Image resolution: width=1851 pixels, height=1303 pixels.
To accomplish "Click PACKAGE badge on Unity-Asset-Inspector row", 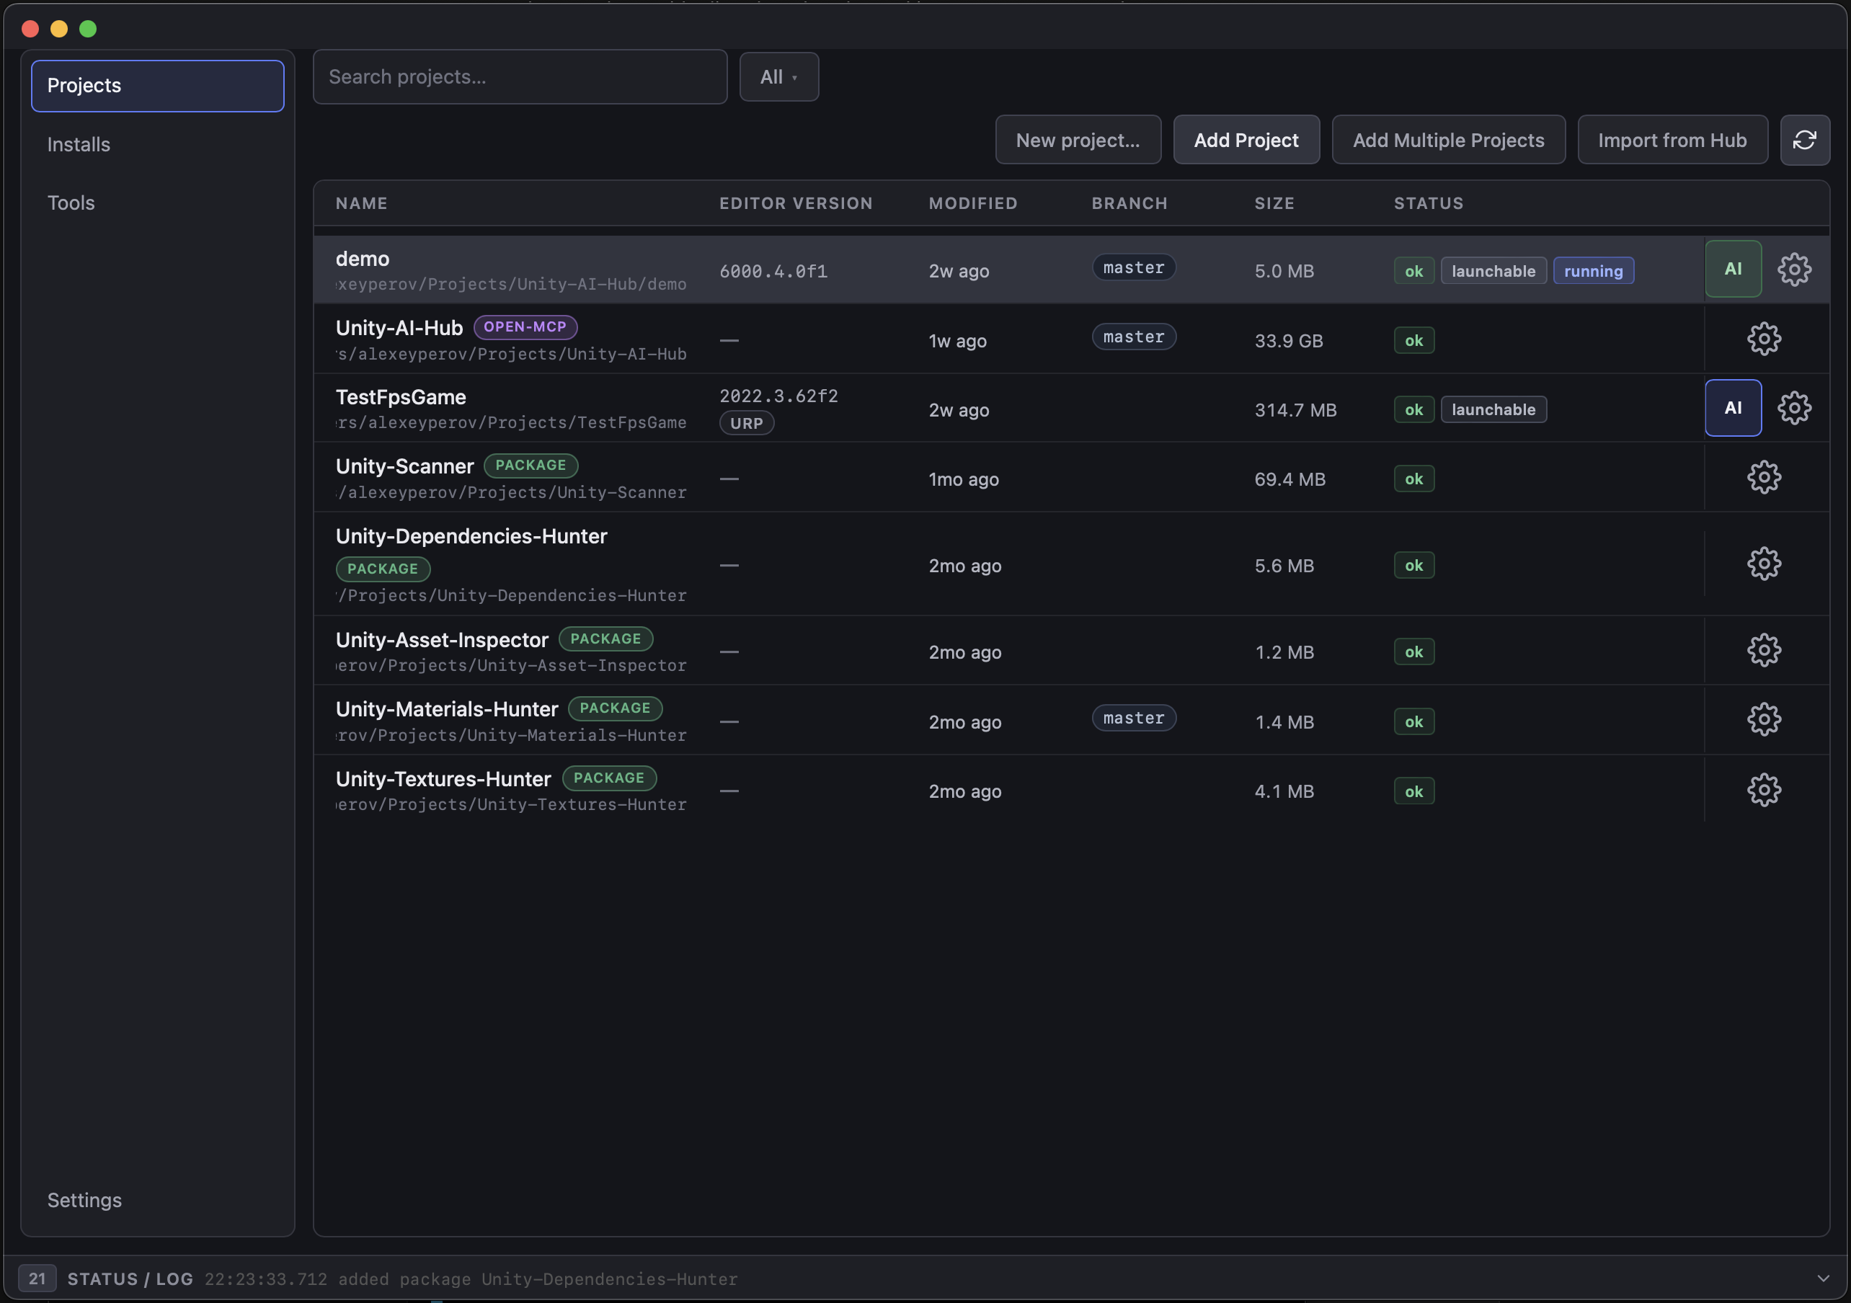I will (605, 639).
